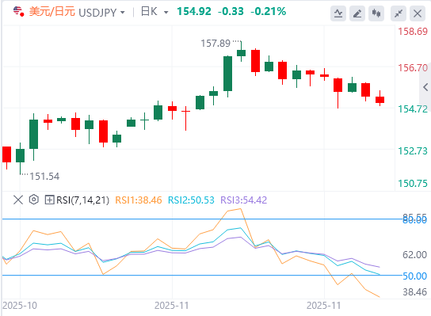The height and width of the screenshot is (316, 431).
Task: Open the indicator line chart icon
Action: tap(338, 13)
